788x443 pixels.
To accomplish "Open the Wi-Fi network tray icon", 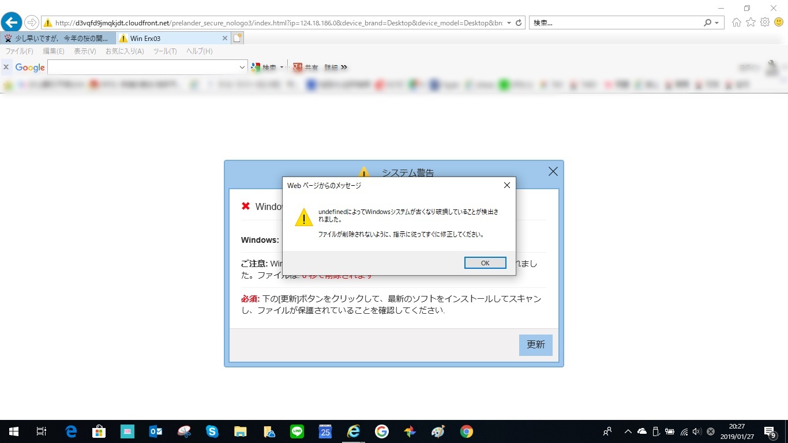I will pos(684,431).
